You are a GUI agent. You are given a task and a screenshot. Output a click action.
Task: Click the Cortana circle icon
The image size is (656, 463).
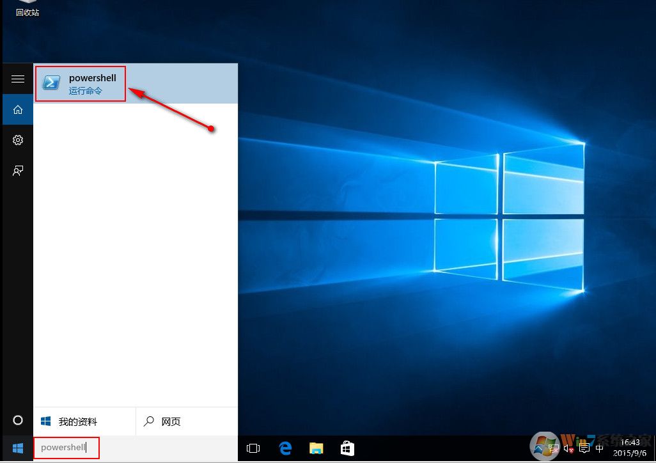coord(18,420)
